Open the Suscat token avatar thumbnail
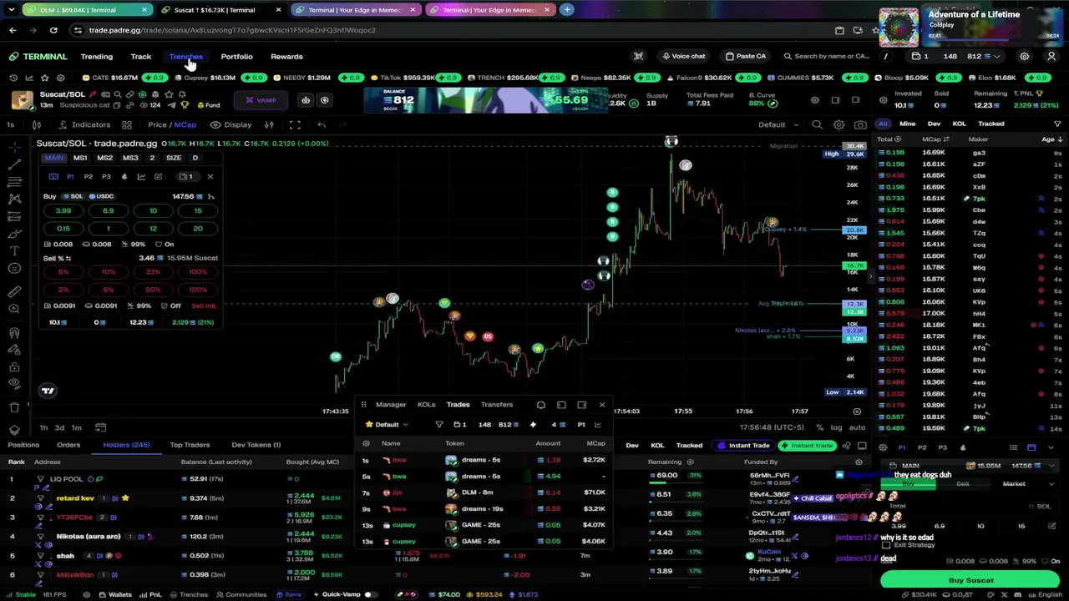This screenshot has height=601, width=1069. pos(23,100)
